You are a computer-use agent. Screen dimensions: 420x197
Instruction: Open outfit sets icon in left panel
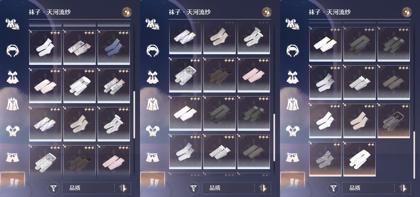point(13,24)
